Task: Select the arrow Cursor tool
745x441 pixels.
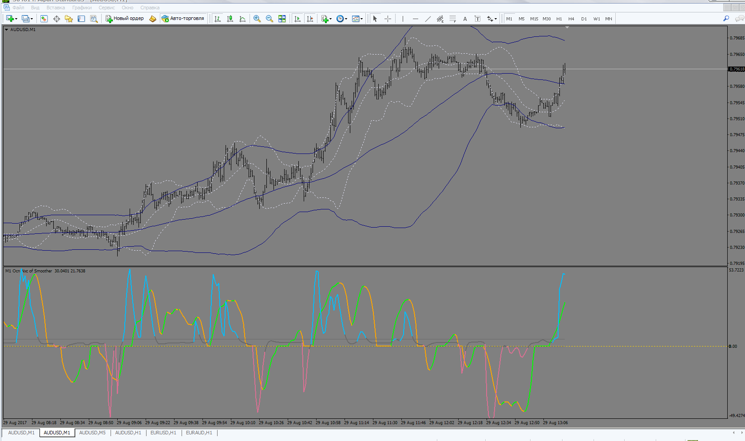Action: point(375,19)
